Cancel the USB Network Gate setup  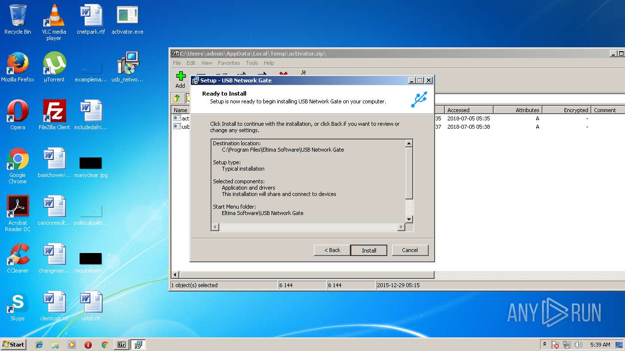click(410, 250)
